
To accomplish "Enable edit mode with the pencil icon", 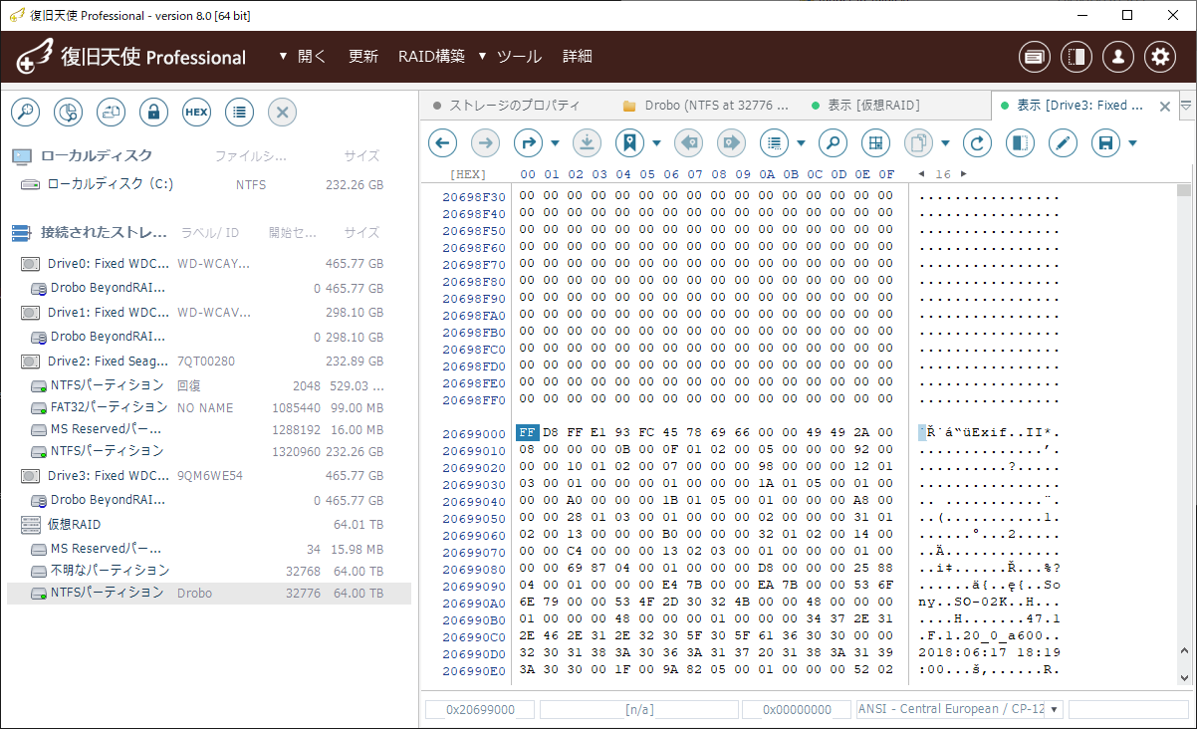I will 1063,143.
